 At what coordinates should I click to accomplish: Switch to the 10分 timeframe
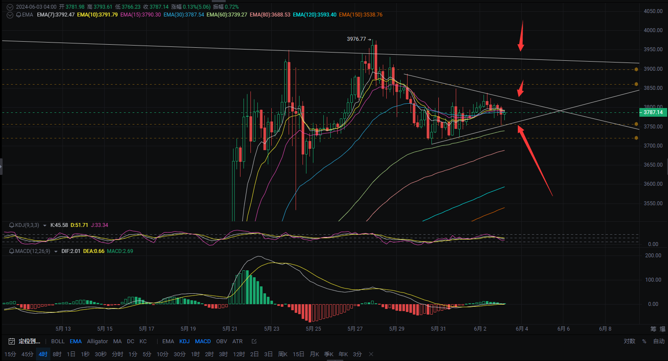[162, 354]
